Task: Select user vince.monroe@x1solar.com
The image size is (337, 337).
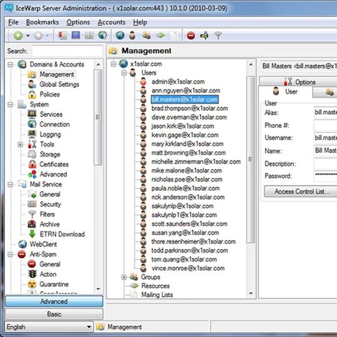Action: pos(188,268)
